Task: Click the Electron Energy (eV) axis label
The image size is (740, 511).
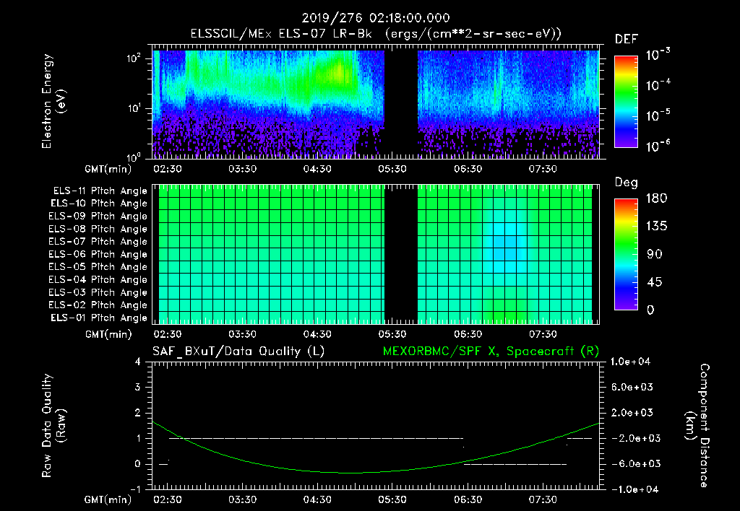Action: coord(53,101)
